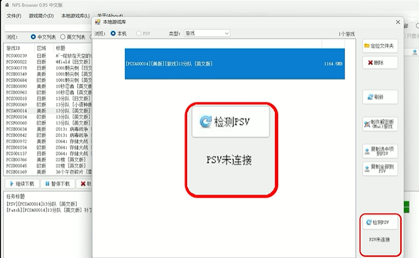Image resolution: width=419 pixels, height=258 pixels.
Task: Select game row PCSE01169
Action: pos(48,172)
